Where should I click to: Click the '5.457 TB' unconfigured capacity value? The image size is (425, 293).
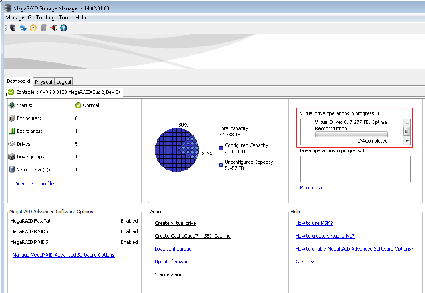click(234, 168)
